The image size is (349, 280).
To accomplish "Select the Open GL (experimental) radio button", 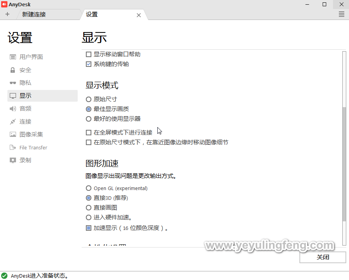I will click(x=89, y=188).
